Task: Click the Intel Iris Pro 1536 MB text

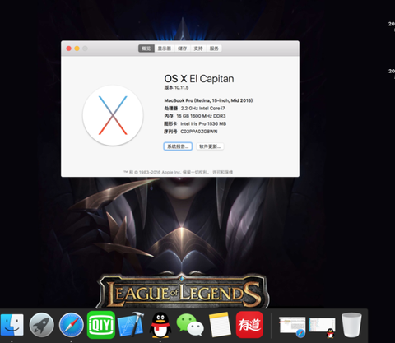Action: [203, 124]
